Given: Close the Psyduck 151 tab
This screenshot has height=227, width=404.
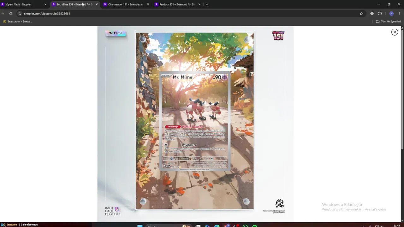Looking at the screenshot, I should coord(199,4).
